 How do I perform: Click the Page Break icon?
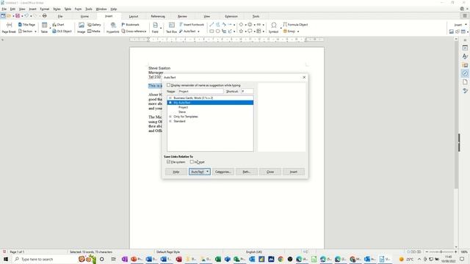point(9,28)
